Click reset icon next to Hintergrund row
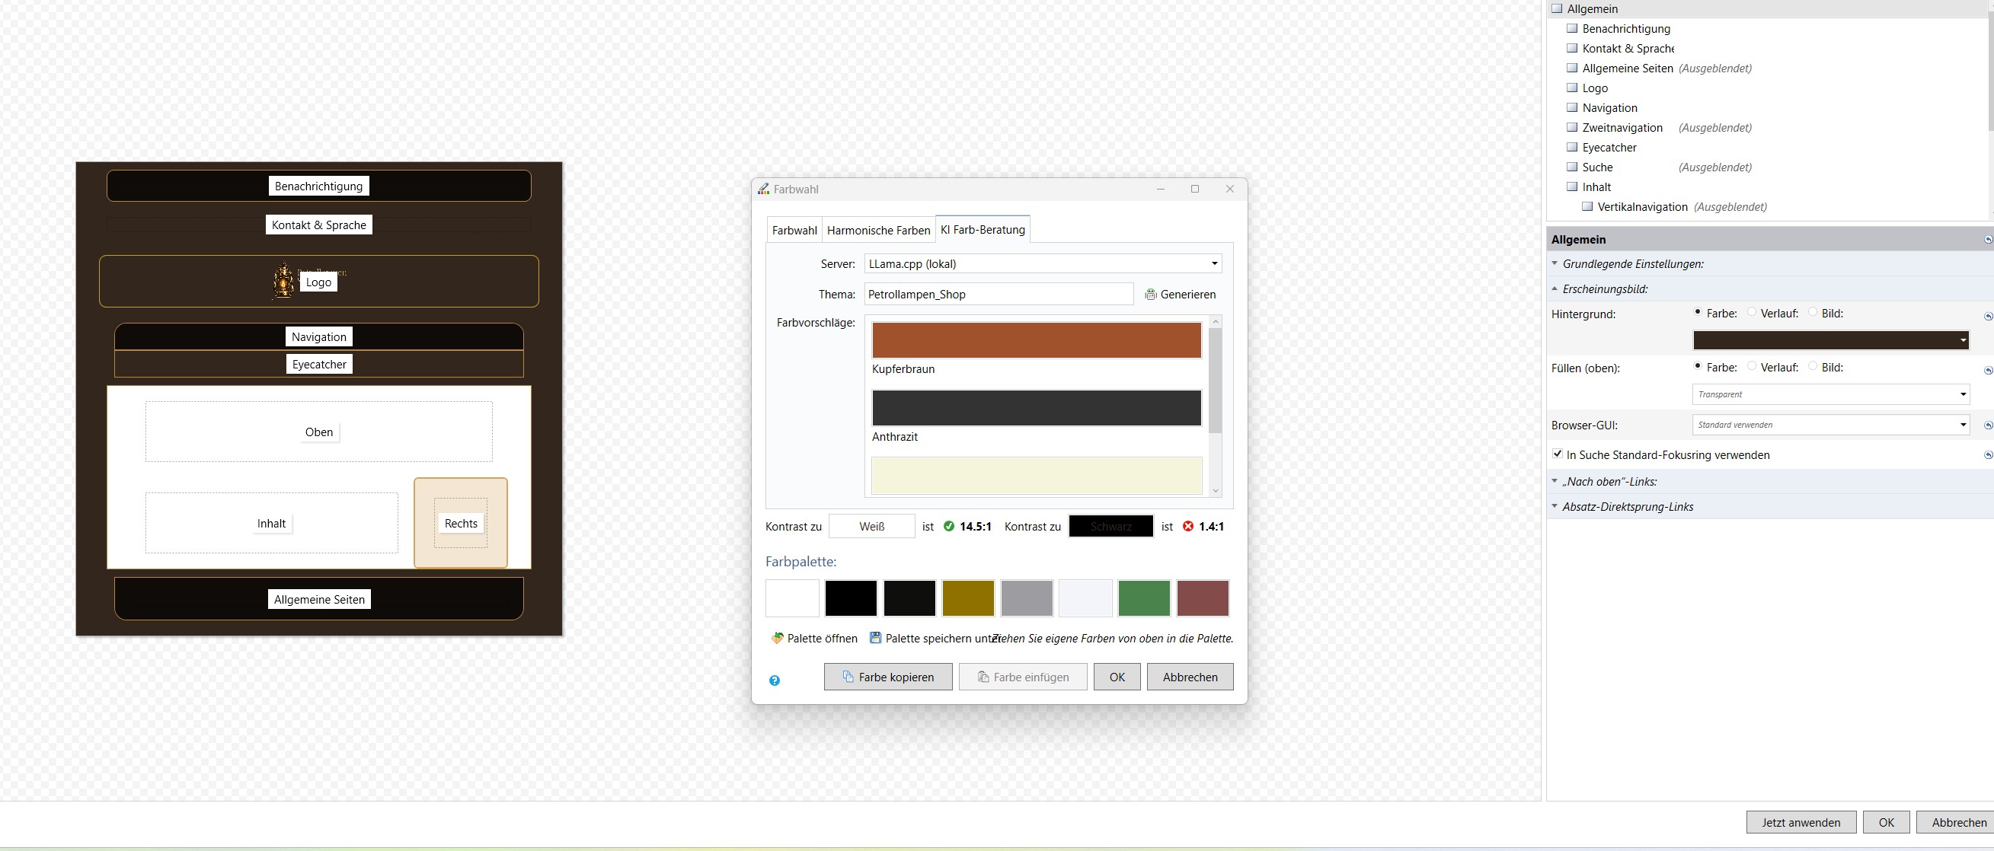The height and width of the screenshot is (851, 1994). click(1988, 317)
